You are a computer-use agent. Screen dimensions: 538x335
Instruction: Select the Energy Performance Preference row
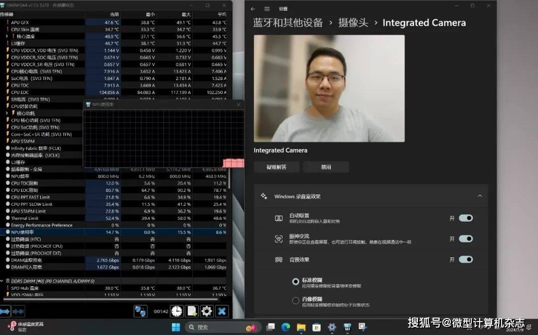click(114, 225)
